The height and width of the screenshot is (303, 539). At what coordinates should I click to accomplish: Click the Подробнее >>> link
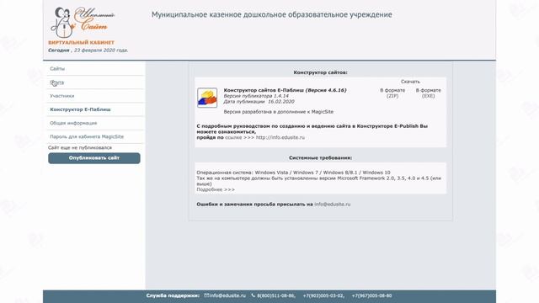tap(216, 189)
